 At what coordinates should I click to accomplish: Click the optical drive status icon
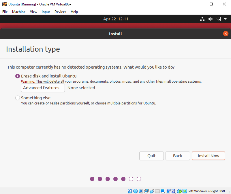135,191
